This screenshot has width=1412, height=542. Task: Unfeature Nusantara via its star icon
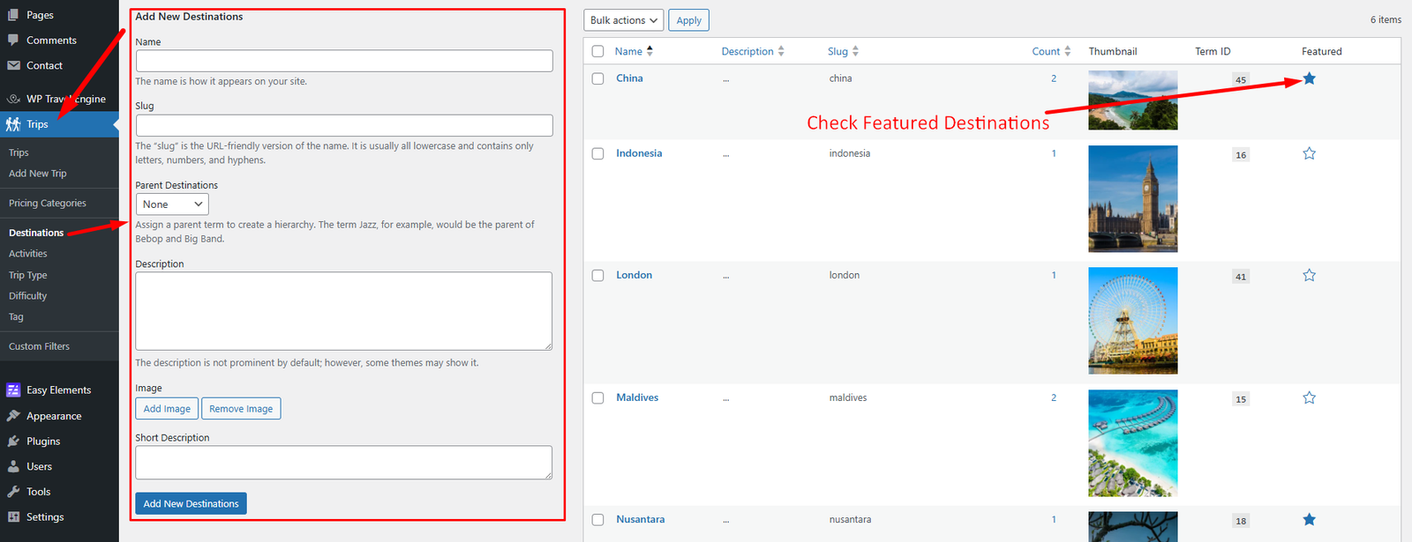pyautogui.click(x=1309, y=520)
